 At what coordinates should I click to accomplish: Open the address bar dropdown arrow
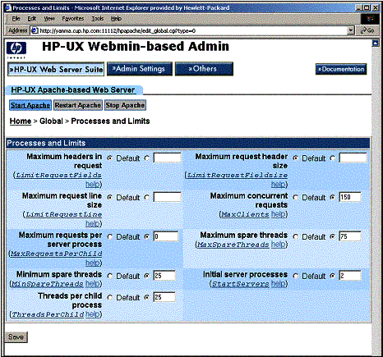point(351,30)
